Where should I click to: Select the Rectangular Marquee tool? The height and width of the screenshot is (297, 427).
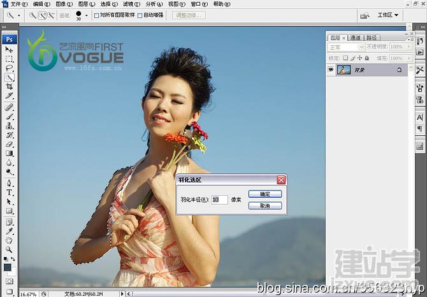tap(9, 59)
